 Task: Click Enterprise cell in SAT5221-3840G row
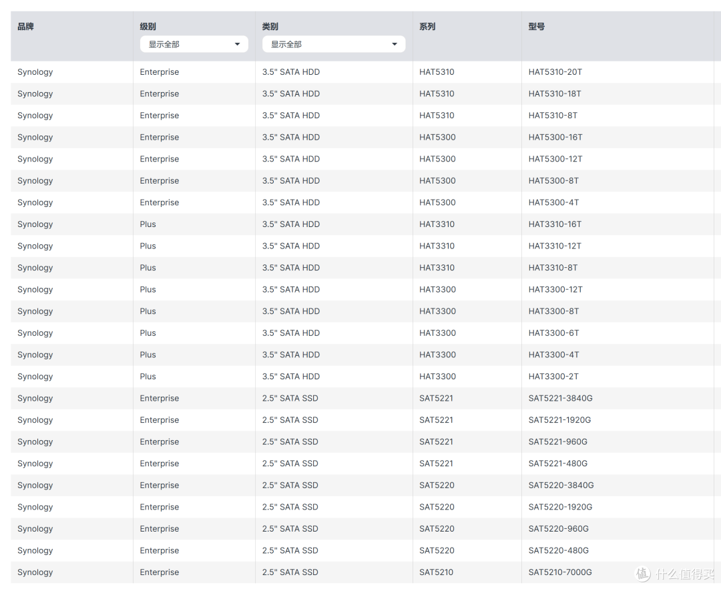[x=159, y=398]
